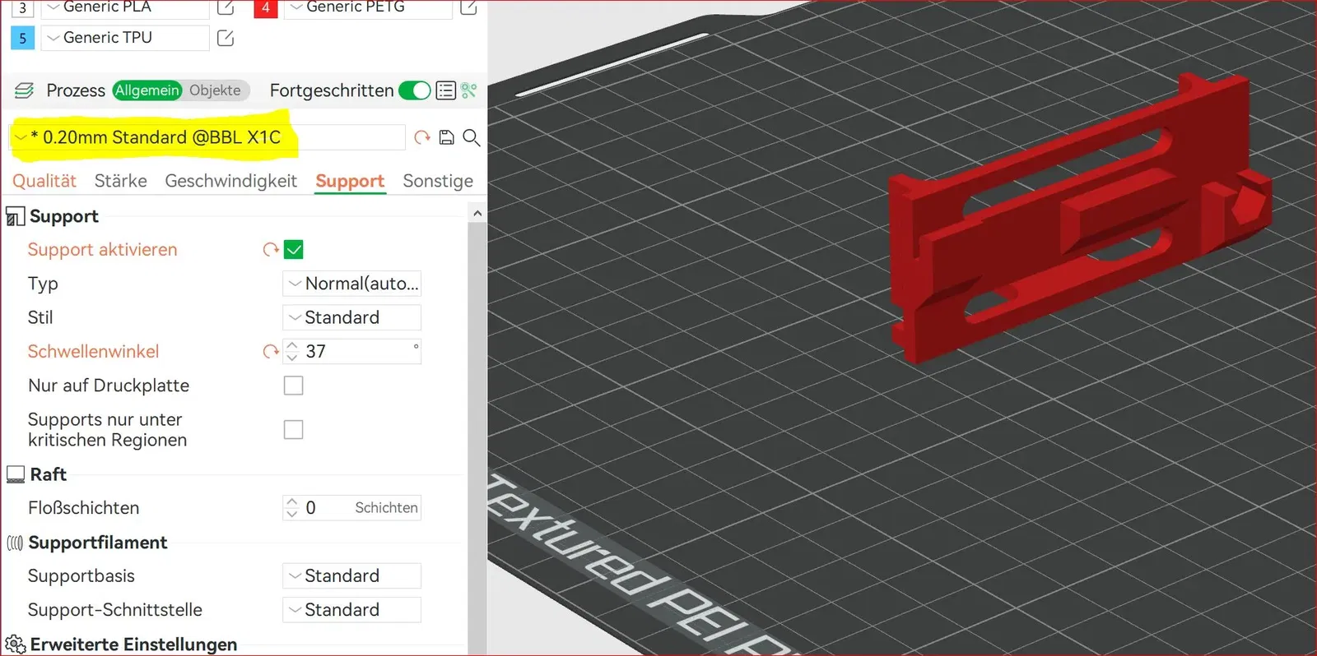Open the Generic TPU filament dropdown
1317x656 pixels.
(125, 38)
